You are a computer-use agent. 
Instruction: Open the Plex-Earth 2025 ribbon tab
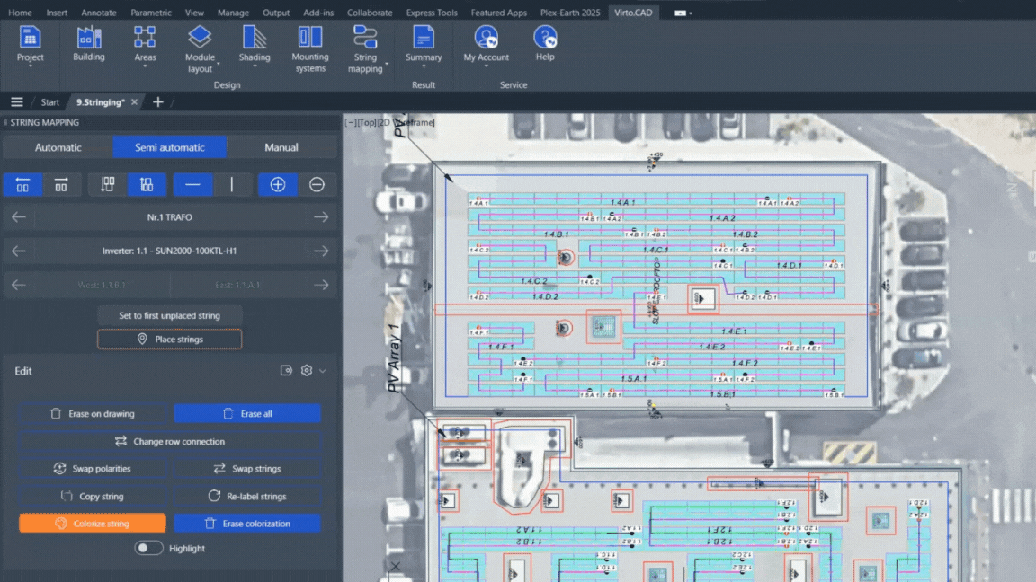[570, 13]
